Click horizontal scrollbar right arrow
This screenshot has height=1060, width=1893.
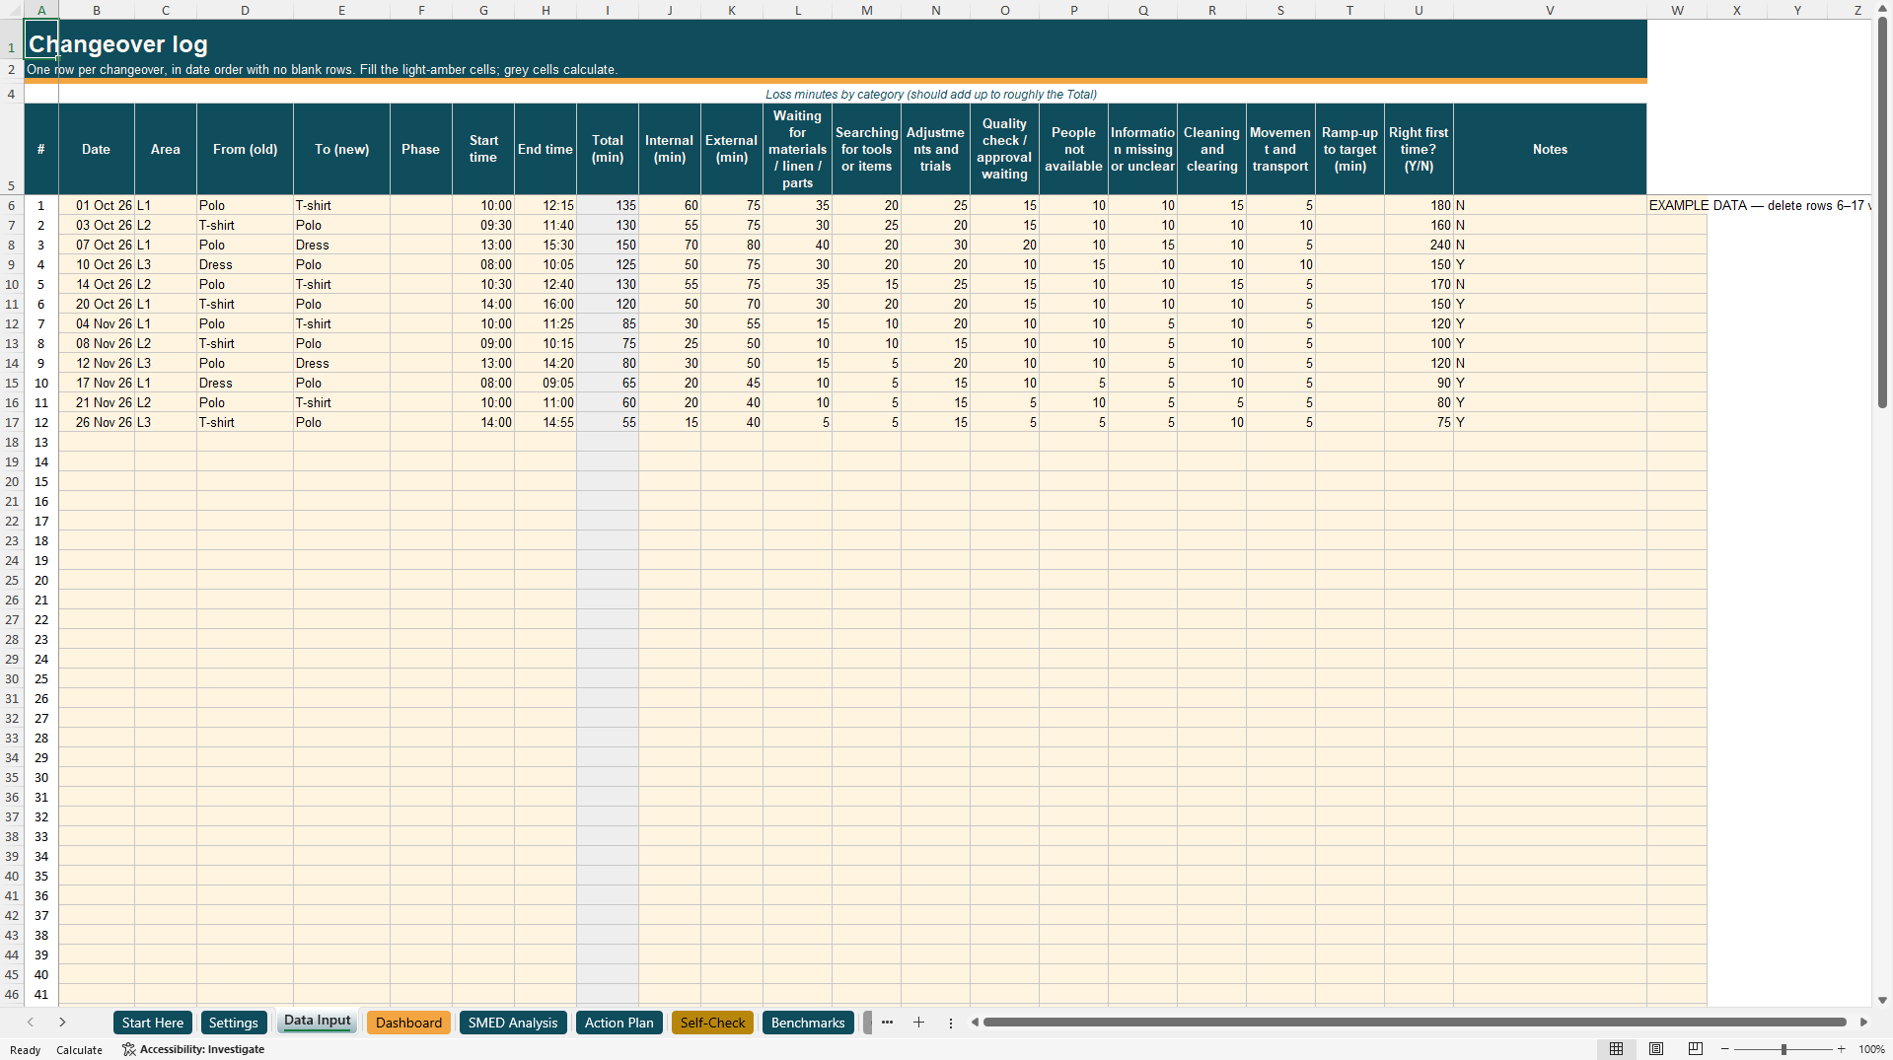click(x=1863, y=1023)
